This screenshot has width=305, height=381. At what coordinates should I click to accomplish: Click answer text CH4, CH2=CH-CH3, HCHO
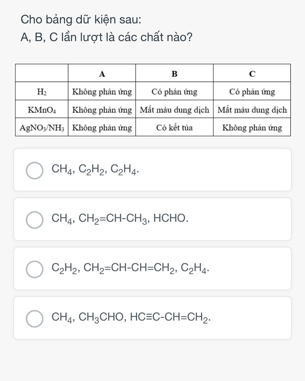120,219
